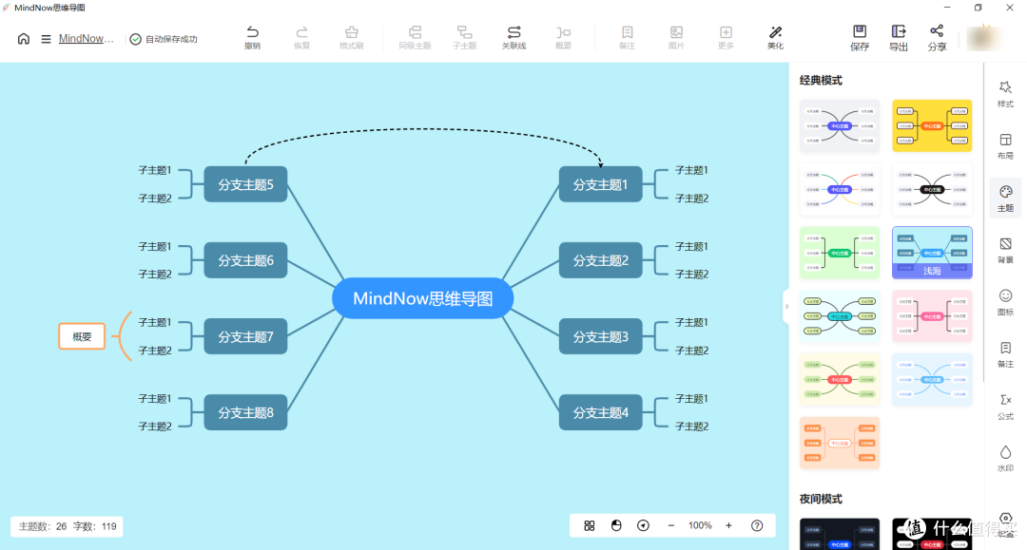Click the 分享 share icon

coord(938,39)
